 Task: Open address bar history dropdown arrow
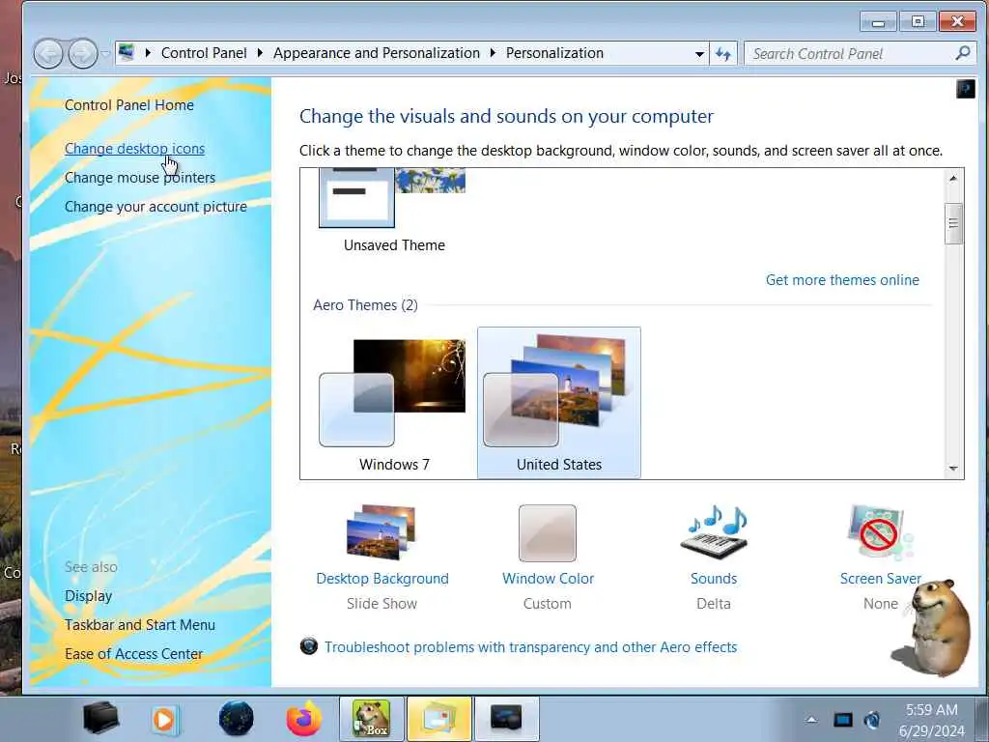tap(699, 54)
